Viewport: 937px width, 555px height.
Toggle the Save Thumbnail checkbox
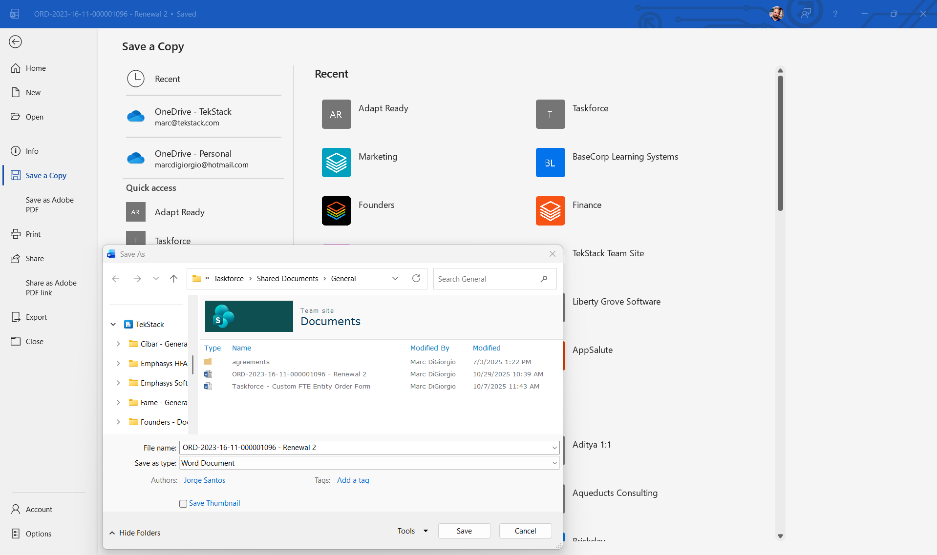coord(183,504)
